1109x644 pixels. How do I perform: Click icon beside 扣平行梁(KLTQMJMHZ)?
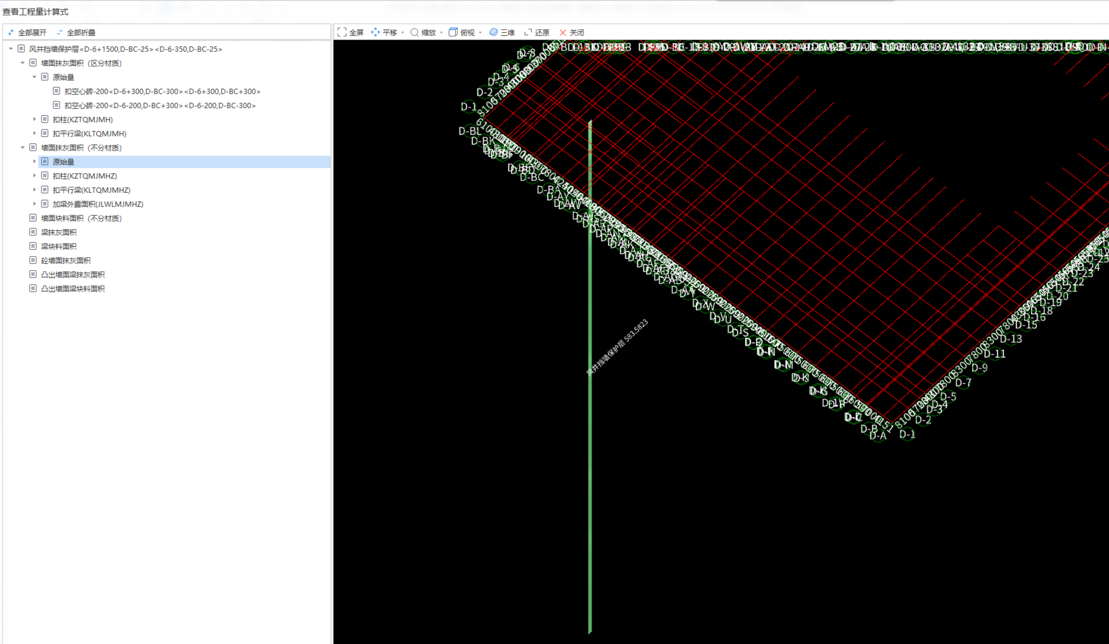click(45, 189)
